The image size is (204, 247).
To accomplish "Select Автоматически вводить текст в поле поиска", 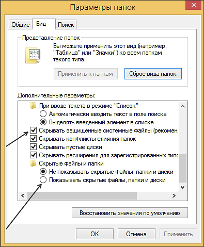I will 43,114.
